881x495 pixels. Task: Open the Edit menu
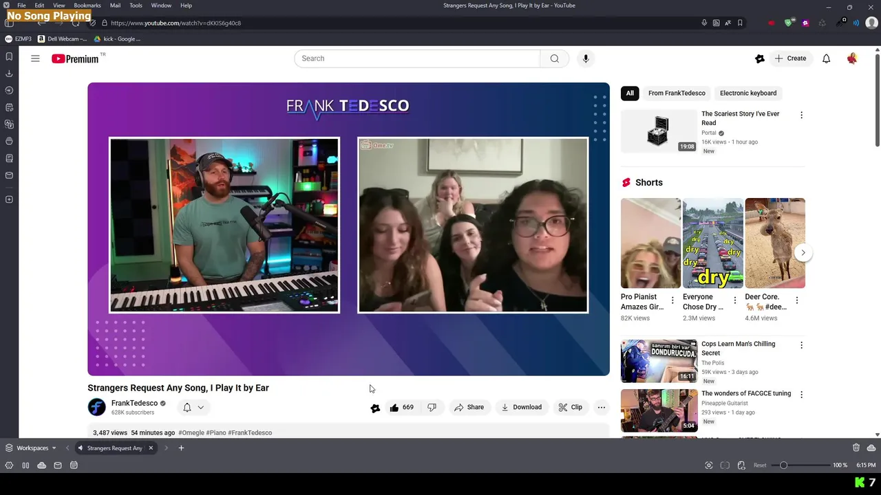pyautogui.click(x=39, y=5)
